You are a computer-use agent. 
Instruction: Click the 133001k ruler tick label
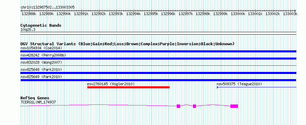[x=255, y=14]
